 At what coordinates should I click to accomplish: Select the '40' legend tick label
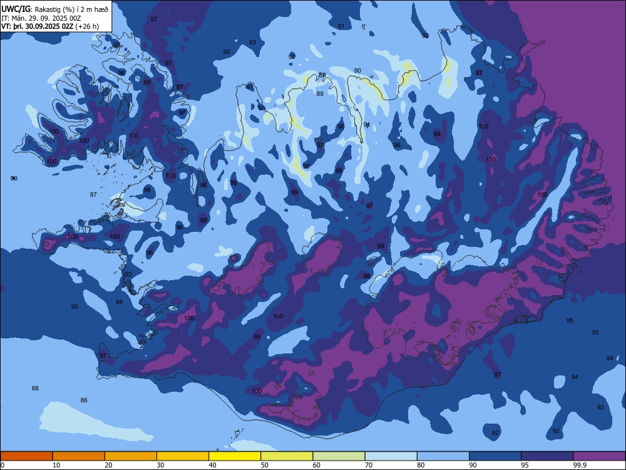tap(213, 465)
